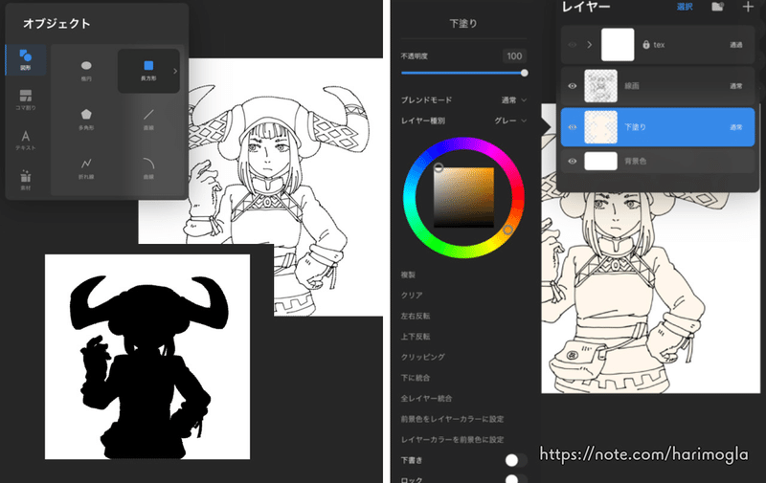This screenshot has height=483, width=766.
Task: Toggle the ロック lock switch
Action: coord(516,478)
